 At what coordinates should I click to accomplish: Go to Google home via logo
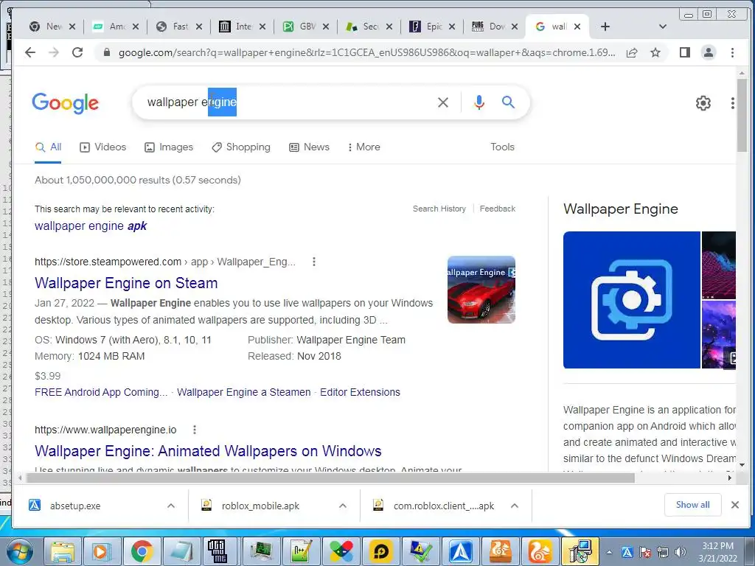click(x=66, y=103)
